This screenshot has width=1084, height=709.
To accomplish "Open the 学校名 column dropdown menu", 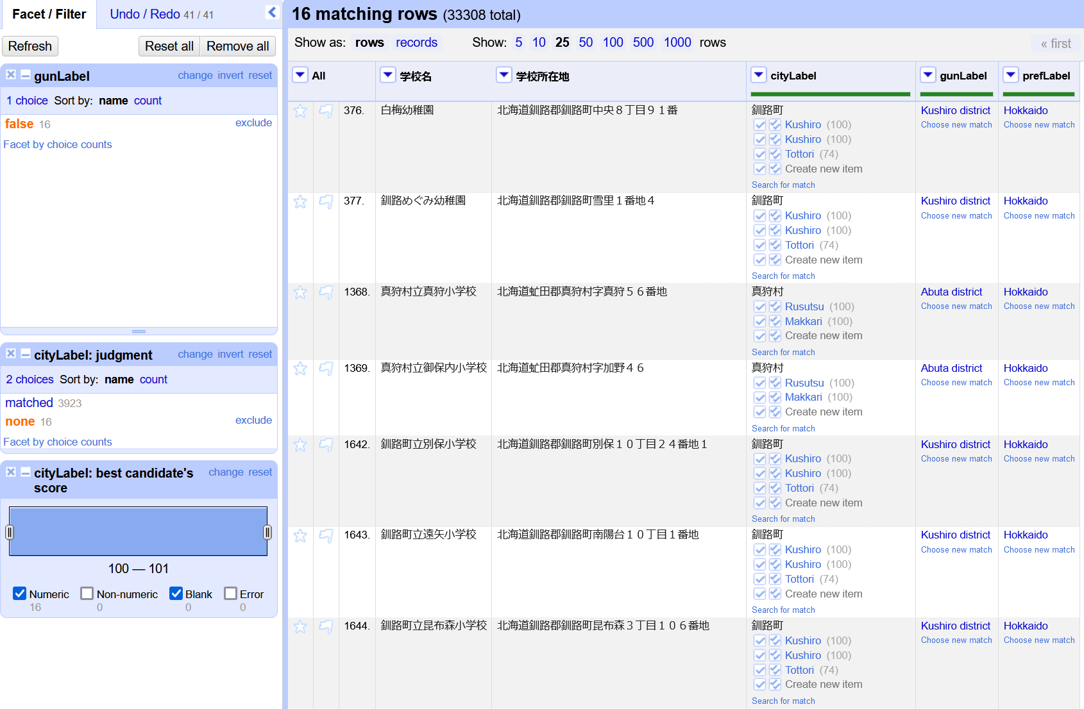I will (388, 75).
